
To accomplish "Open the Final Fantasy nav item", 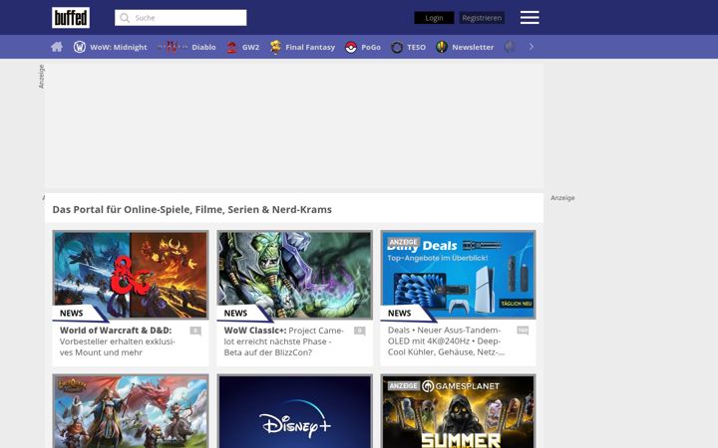I will click(x=310, y=47).
